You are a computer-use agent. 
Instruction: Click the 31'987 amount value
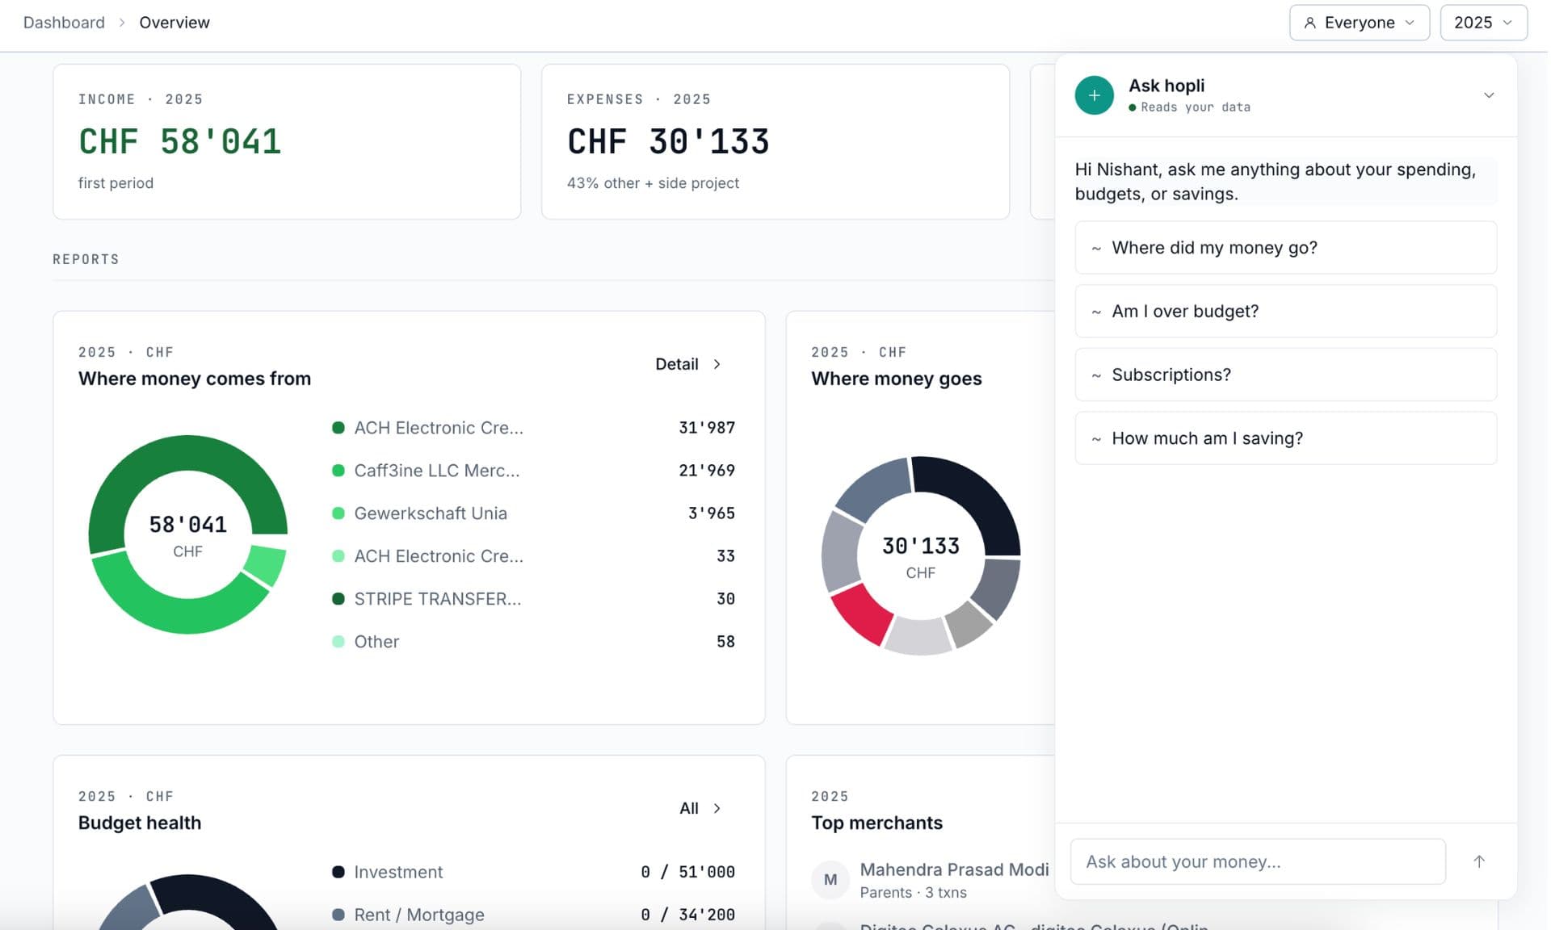pyautogui.click(x=706, y=428)
